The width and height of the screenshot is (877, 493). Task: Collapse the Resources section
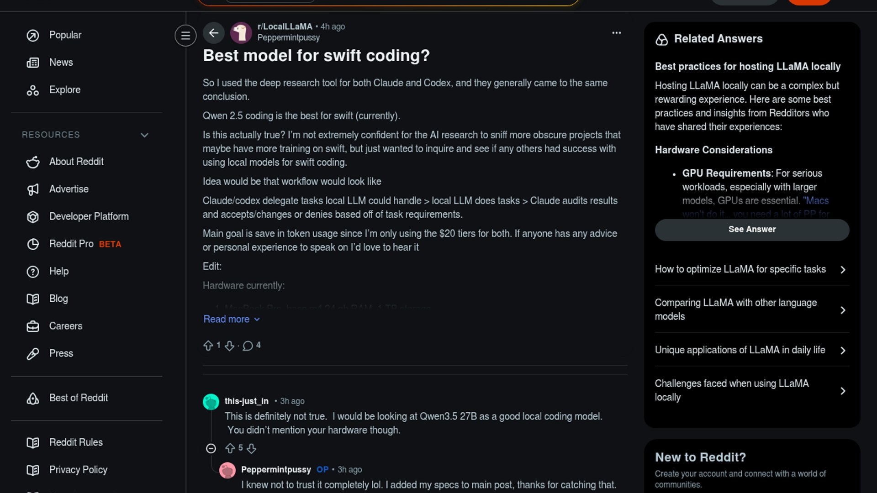click(x=144, y=135)
